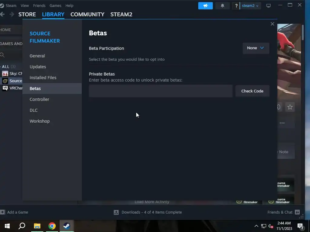Select DLC in properties sidebar
310x232 pixels.
pos(52,110)
